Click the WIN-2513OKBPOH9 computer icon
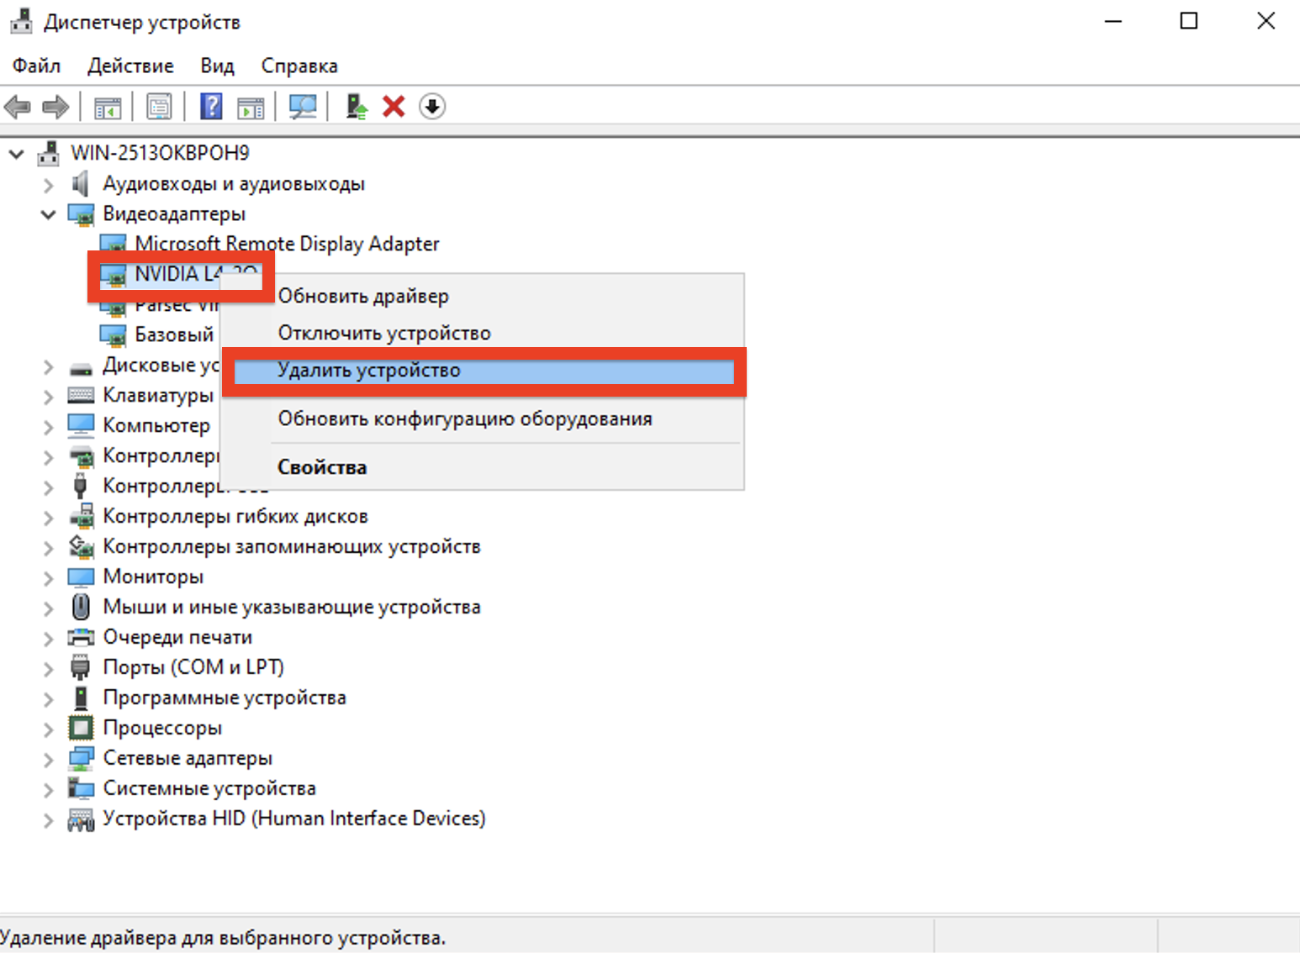 (50, 153)
